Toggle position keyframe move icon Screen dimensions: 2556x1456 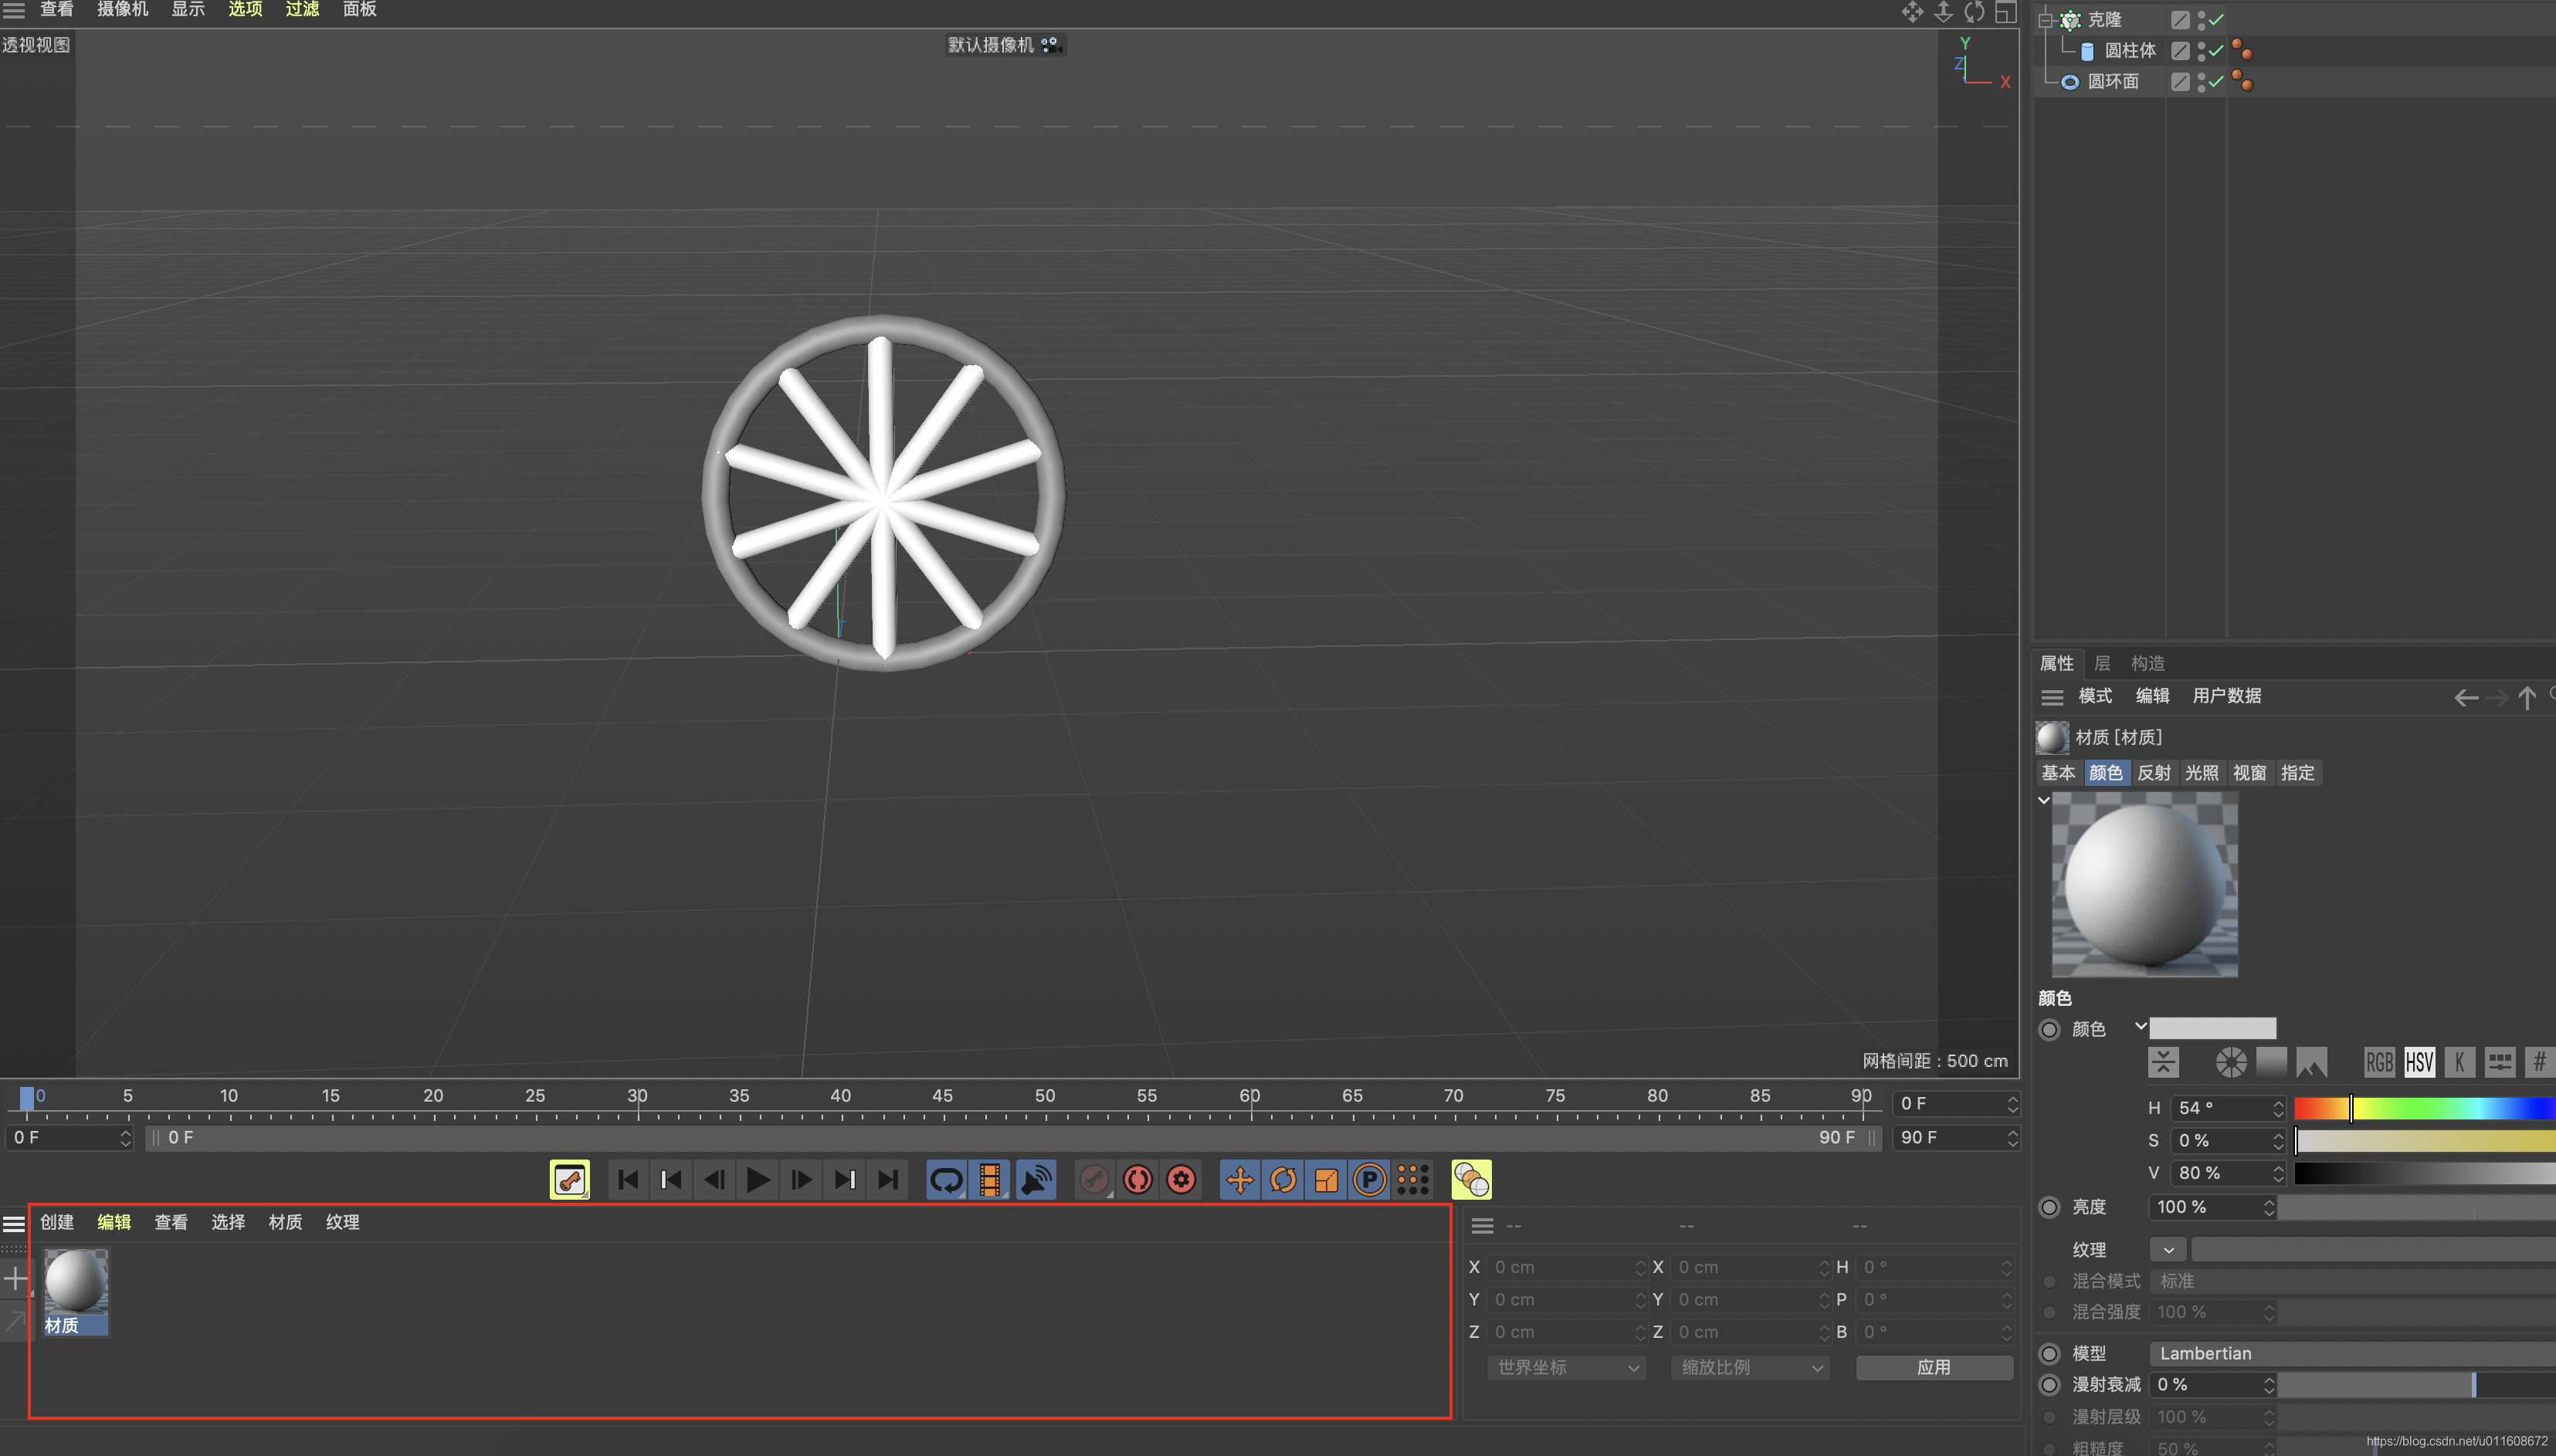click(1239, 1180)
